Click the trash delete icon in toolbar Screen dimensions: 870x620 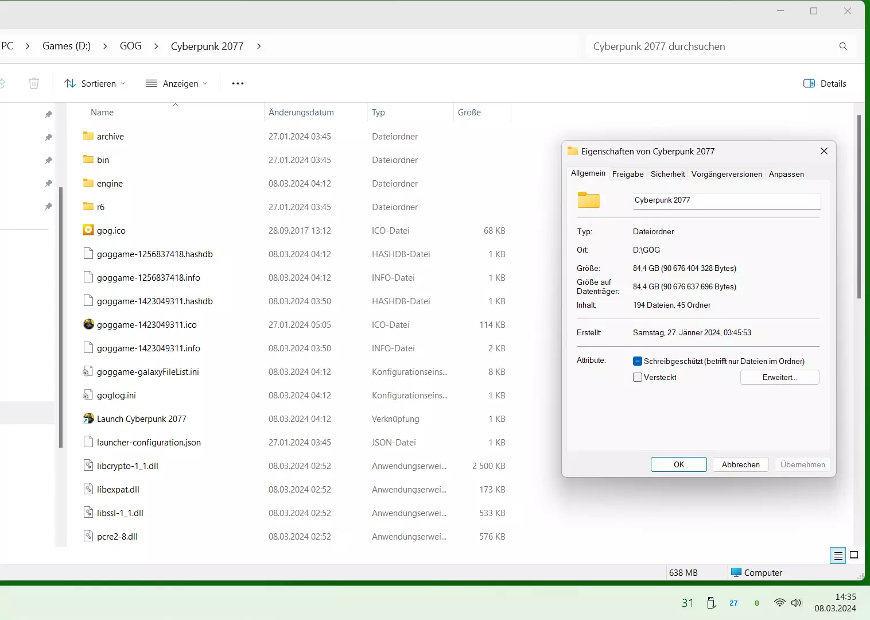34,83
